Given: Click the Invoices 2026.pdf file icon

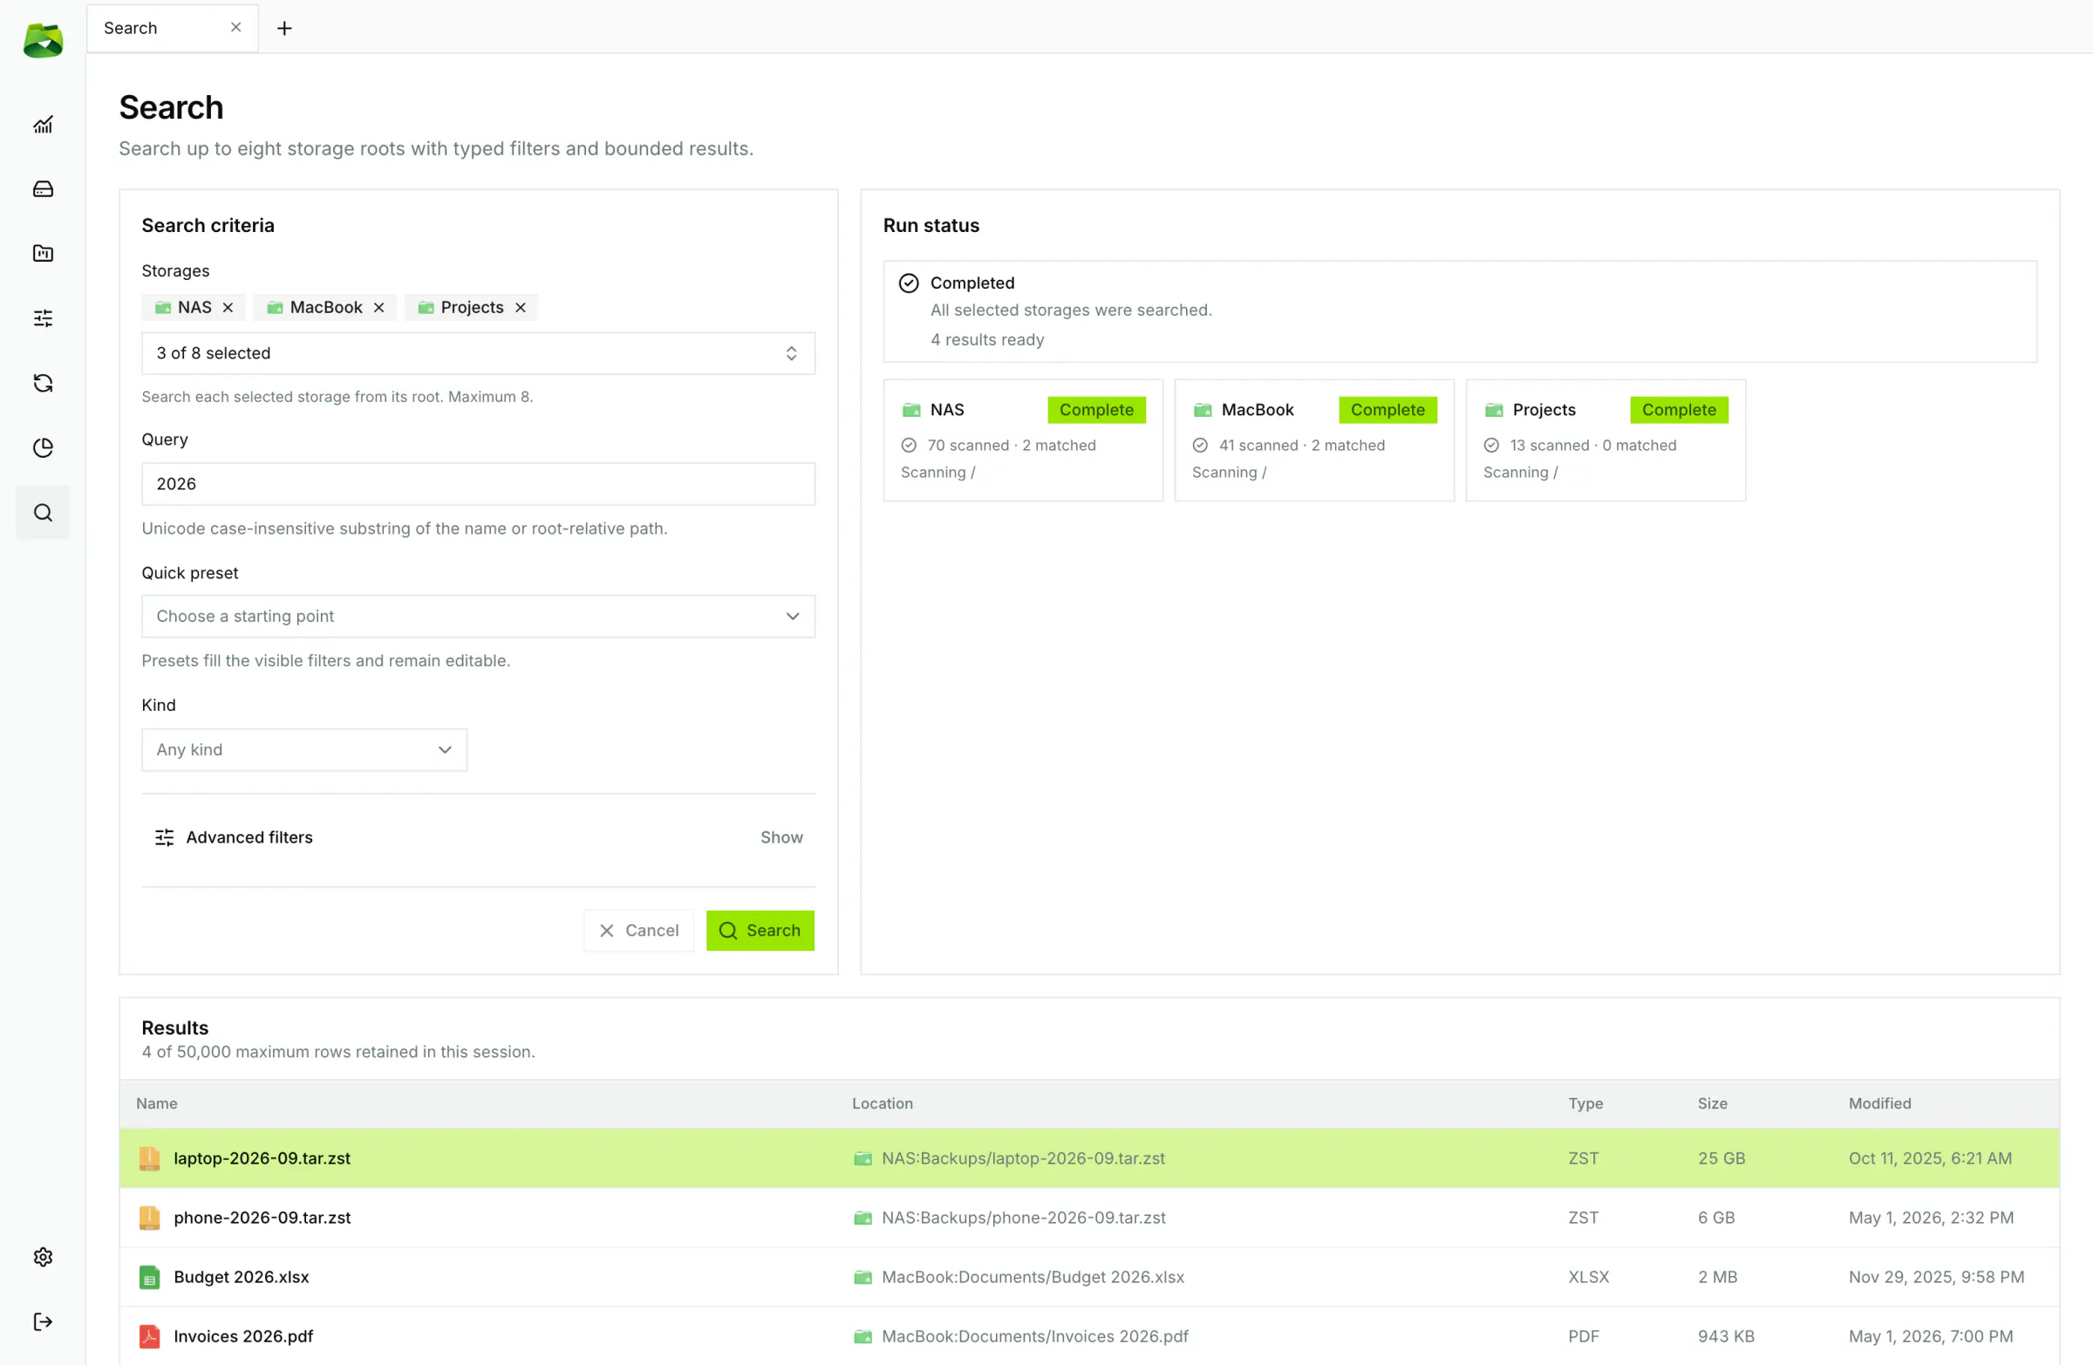Looking at the screenshot, I should (149, 1336).
